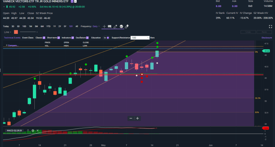The image size is (275, 147).
Task: Select All time range
Action: 77,26
